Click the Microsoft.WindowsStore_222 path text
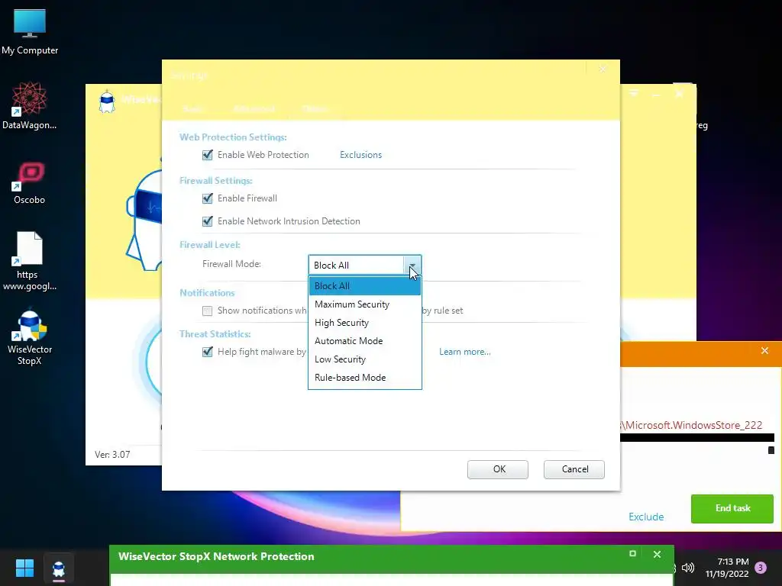The width and height of the screenshot is (782, 586). (691, 425)
